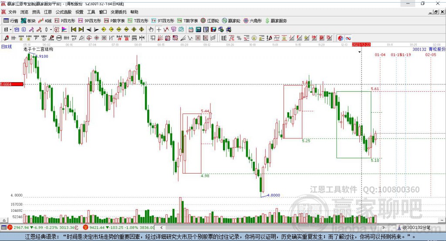Image resolution: width=446 pixels, height=241 pixels.
Task: Click the yin-yang taiji icon
Action: (341, 38)
